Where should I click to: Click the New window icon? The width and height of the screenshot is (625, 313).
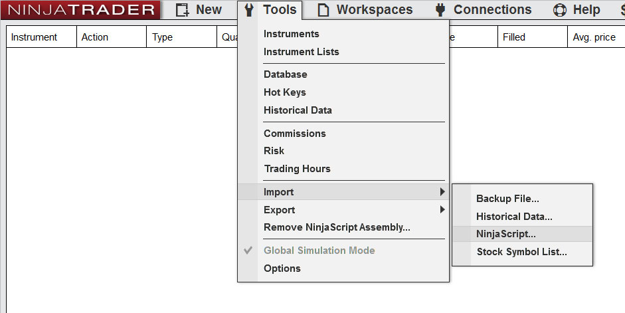click(183, 10)
